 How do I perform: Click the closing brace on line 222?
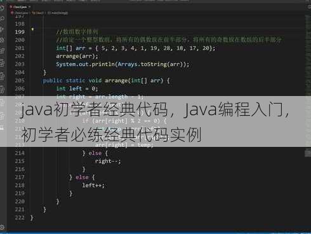[32, 217]
